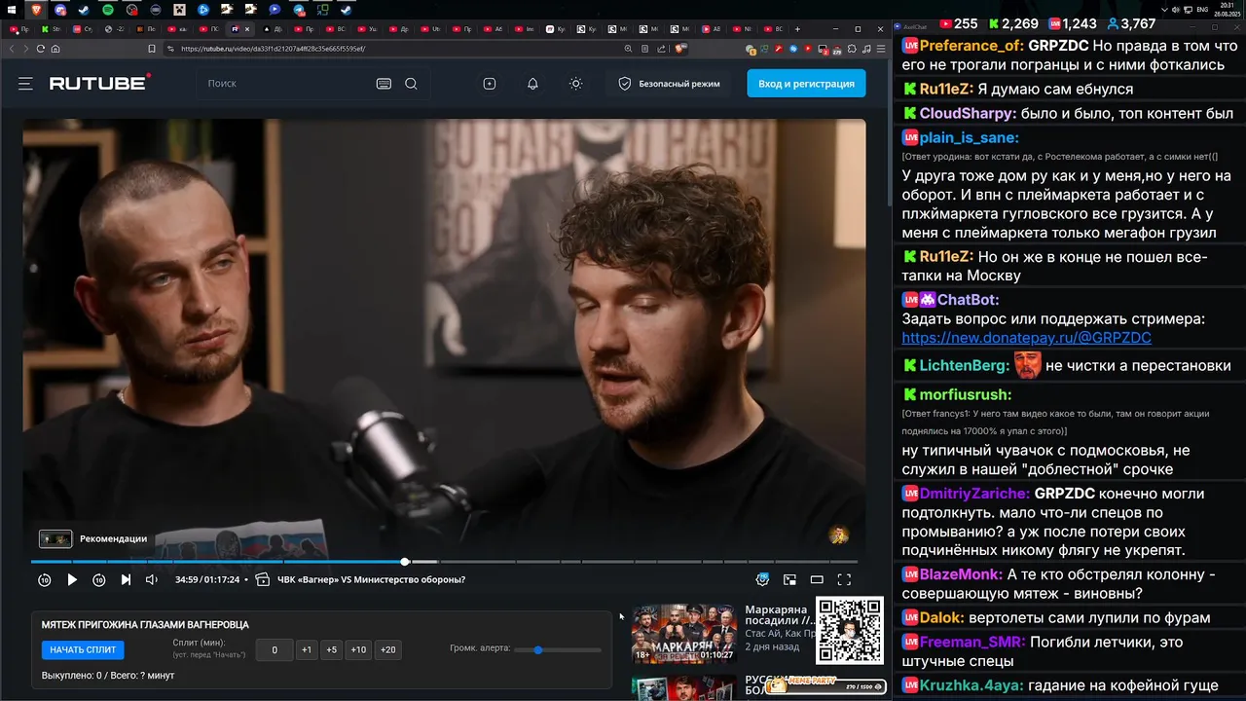Rewind 10 seconds in the player
This screenshot has height=701, width=1246.
45,579
